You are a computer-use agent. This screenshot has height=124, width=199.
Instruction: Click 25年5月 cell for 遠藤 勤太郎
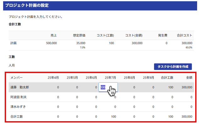tap(77, 87)
